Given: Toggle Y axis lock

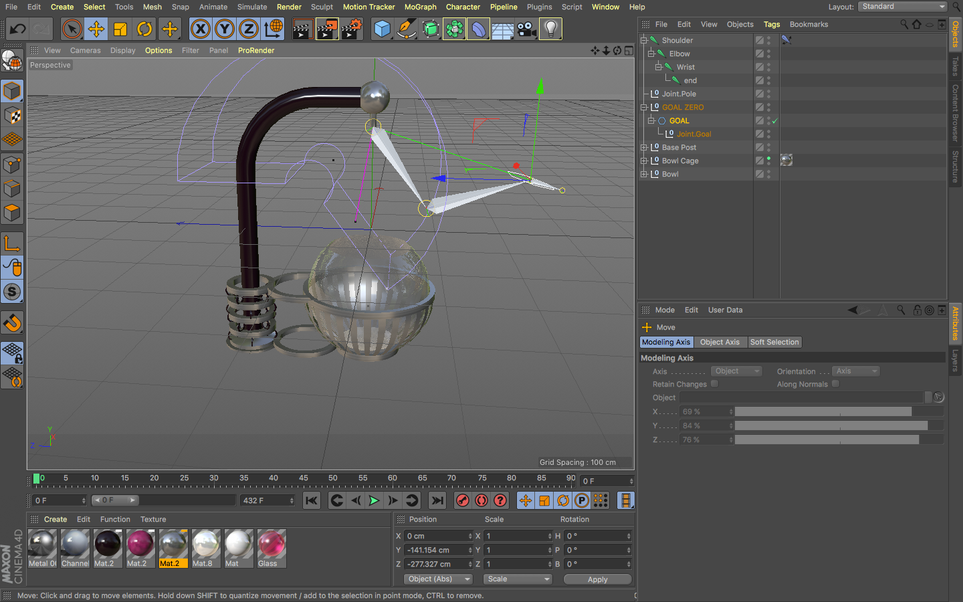Looking at the screenshot, I should pyautogui.click(x=225, y=29).
